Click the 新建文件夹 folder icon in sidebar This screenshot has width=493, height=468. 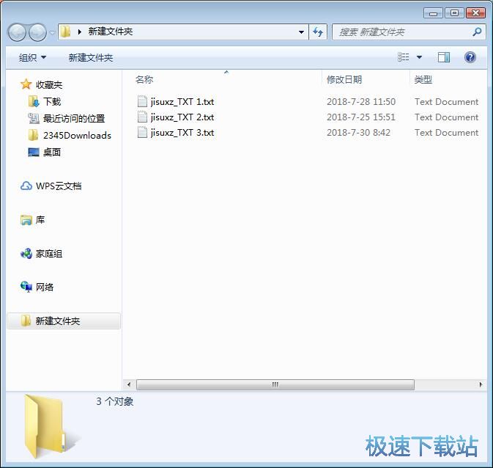tap(26, 321)
